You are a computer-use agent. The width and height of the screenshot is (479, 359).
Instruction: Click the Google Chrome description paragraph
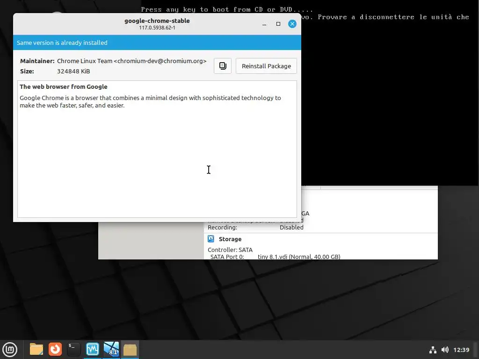point(150,101)
